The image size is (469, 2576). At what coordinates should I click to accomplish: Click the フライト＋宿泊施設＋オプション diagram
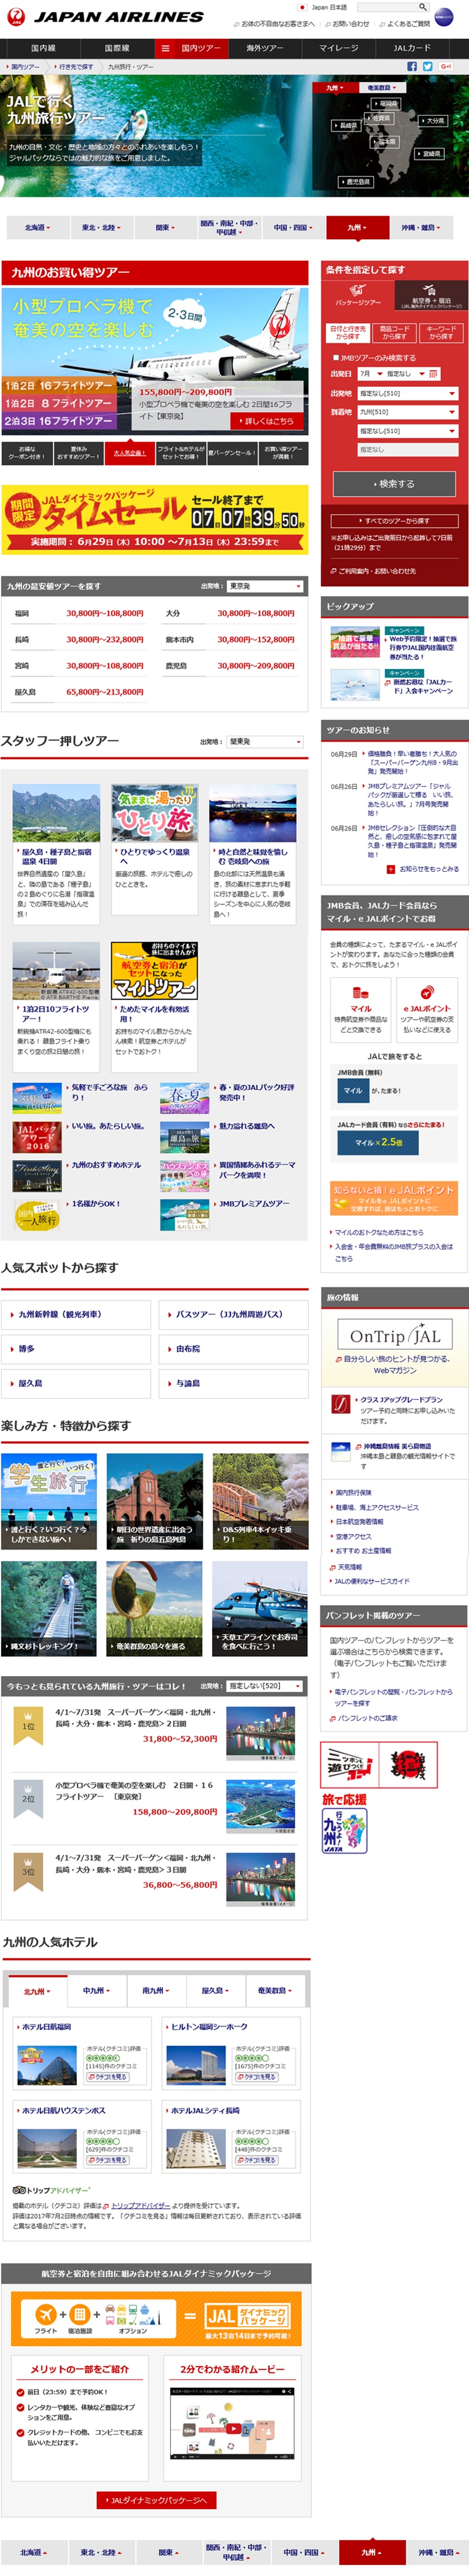pyautogui.click(x=98, y=2315)
